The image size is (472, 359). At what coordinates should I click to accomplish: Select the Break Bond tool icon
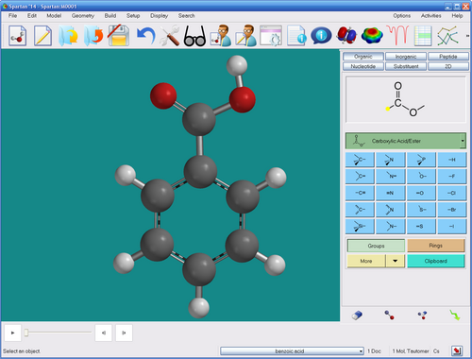422,315
